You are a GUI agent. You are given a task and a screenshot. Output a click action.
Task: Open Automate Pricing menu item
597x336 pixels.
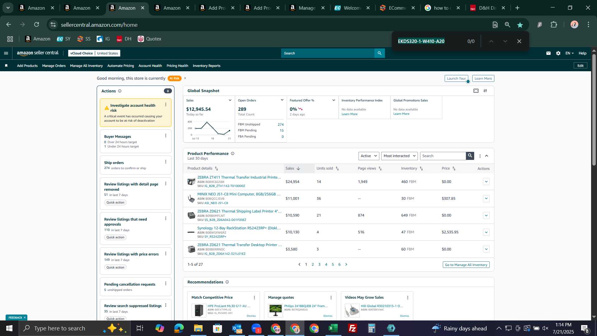coord(121,66)
